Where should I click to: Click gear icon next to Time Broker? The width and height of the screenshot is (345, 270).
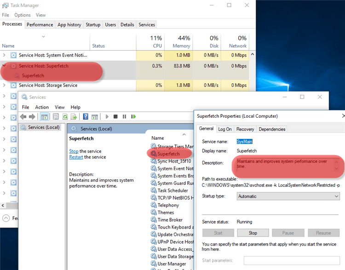154,219
